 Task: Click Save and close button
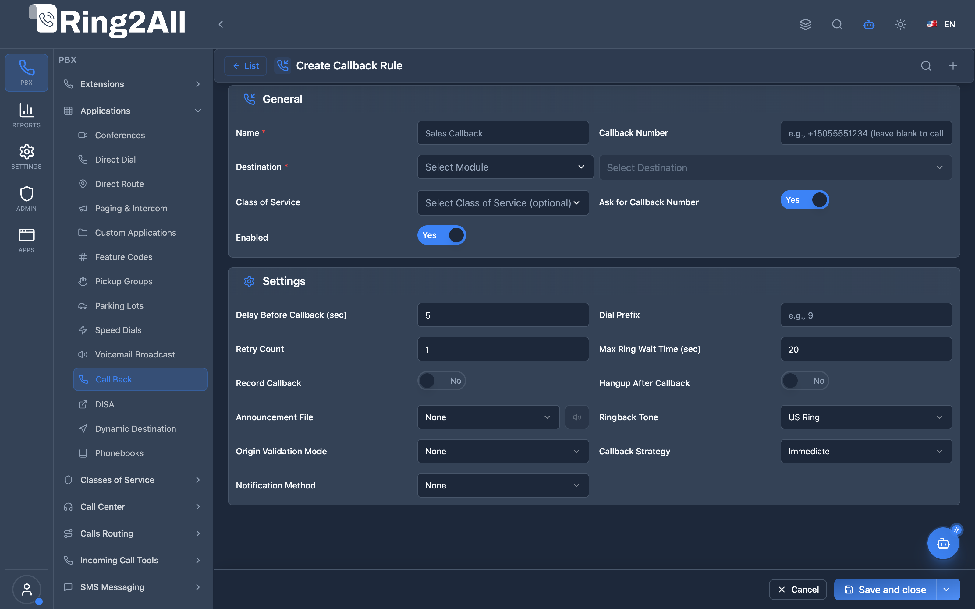[885, 590]
